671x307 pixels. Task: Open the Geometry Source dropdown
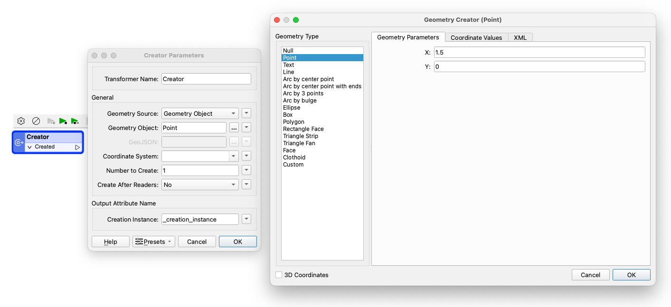(x=200, y=113)
